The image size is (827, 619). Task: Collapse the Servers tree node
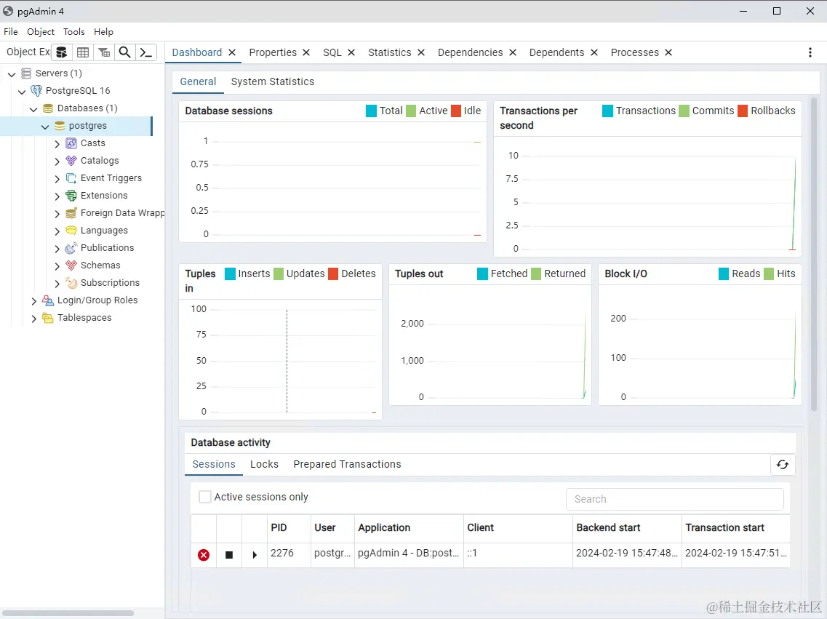pyautogui.click(x=12, y=73)
